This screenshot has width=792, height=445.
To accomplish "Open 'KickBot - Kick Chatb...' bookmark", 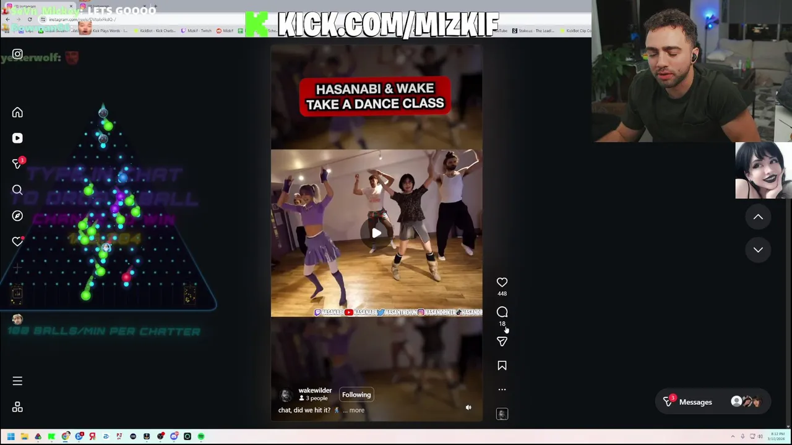I will point(154,30).
